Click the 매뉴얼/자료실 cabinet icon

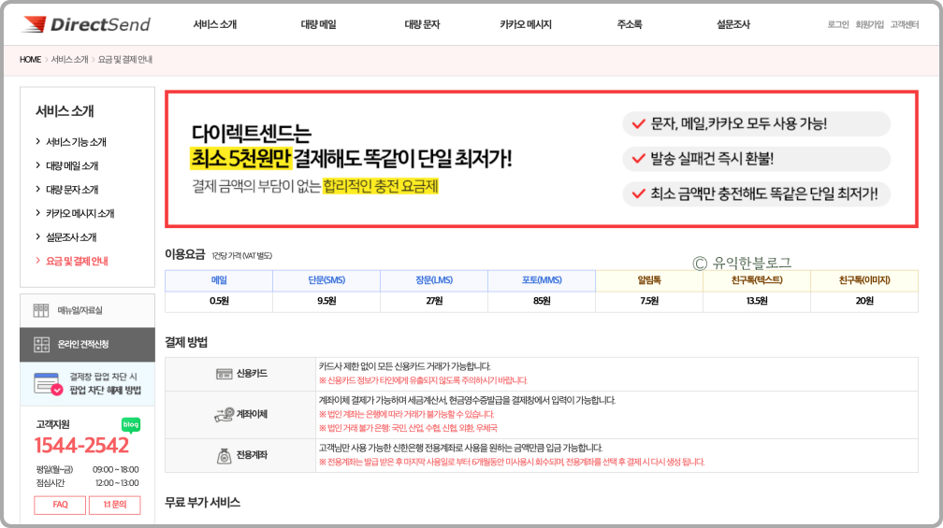[41, 310]
